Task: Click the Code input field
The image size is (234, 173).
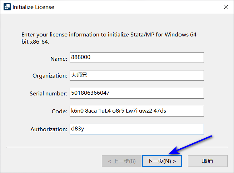Action: click(137, 111)
